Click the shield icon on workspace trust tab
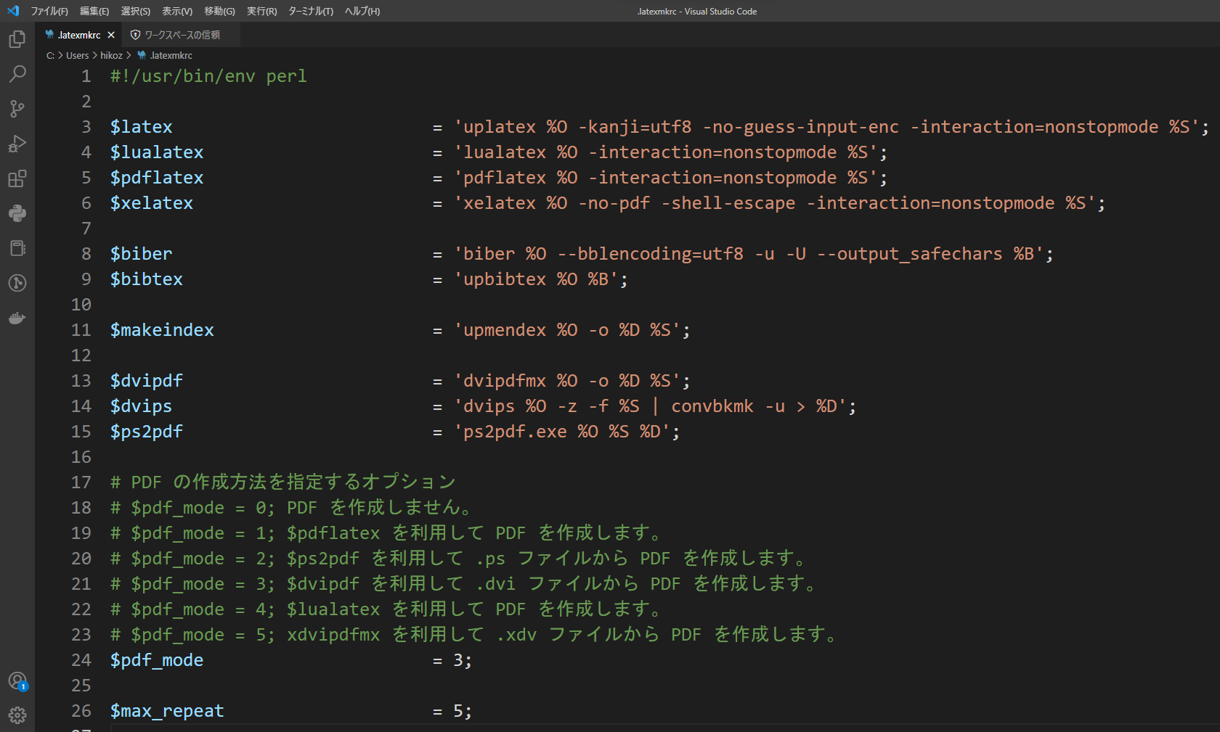The height and width of the screenshot is (732, 1220). 135,35
